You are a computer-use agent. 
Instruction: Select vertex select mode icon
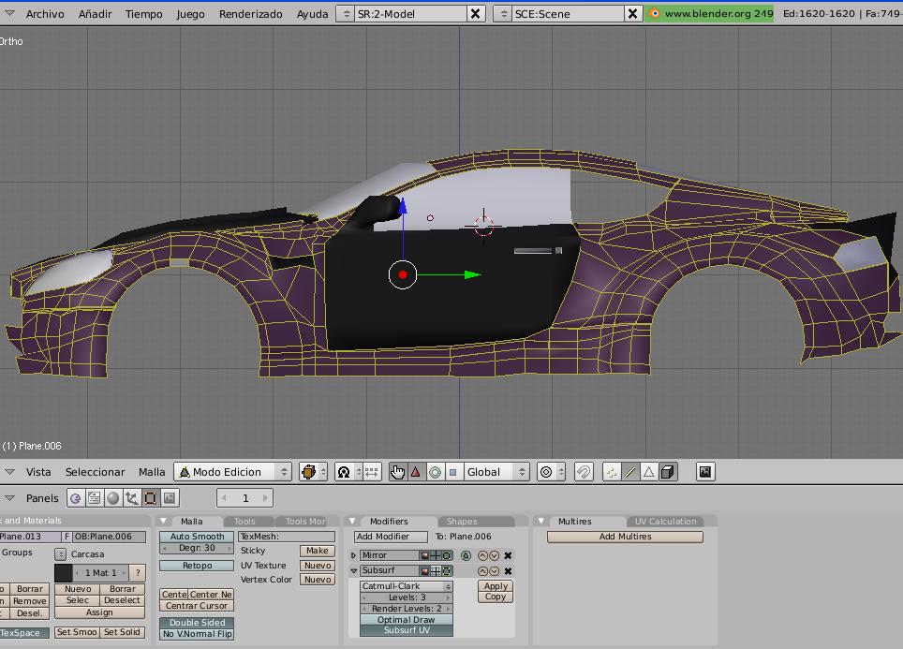click(612, 472)
